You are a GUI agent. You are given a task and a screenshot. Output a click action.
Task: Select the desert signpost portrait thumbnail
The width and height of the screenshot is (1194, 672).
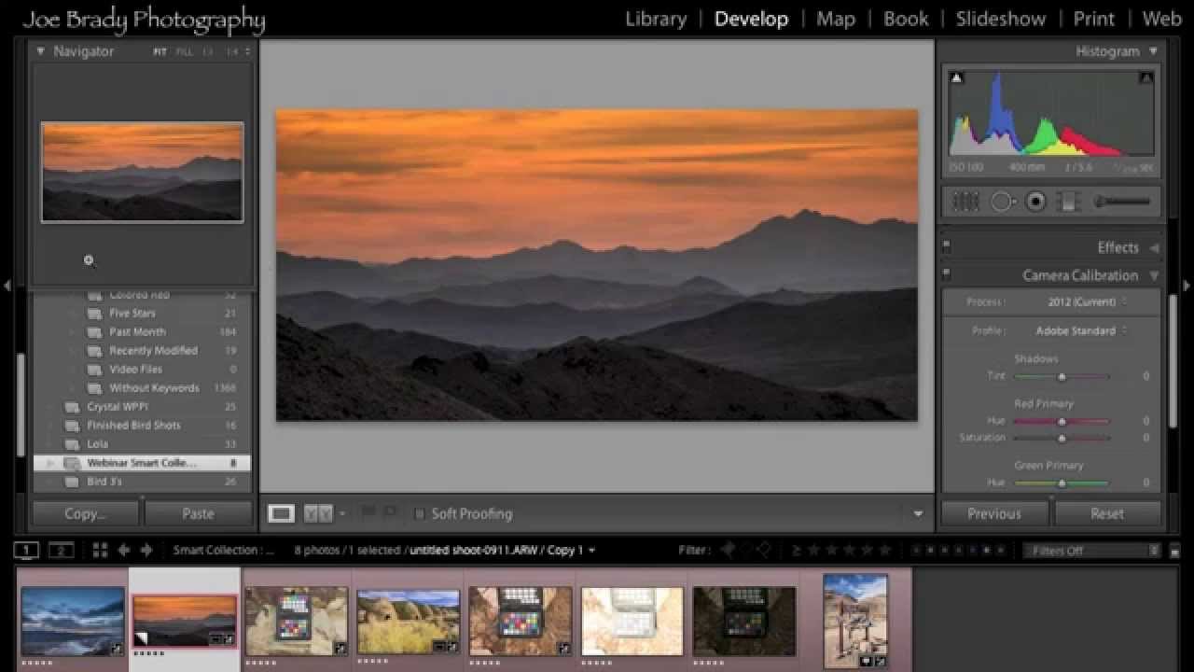point(855,621)
